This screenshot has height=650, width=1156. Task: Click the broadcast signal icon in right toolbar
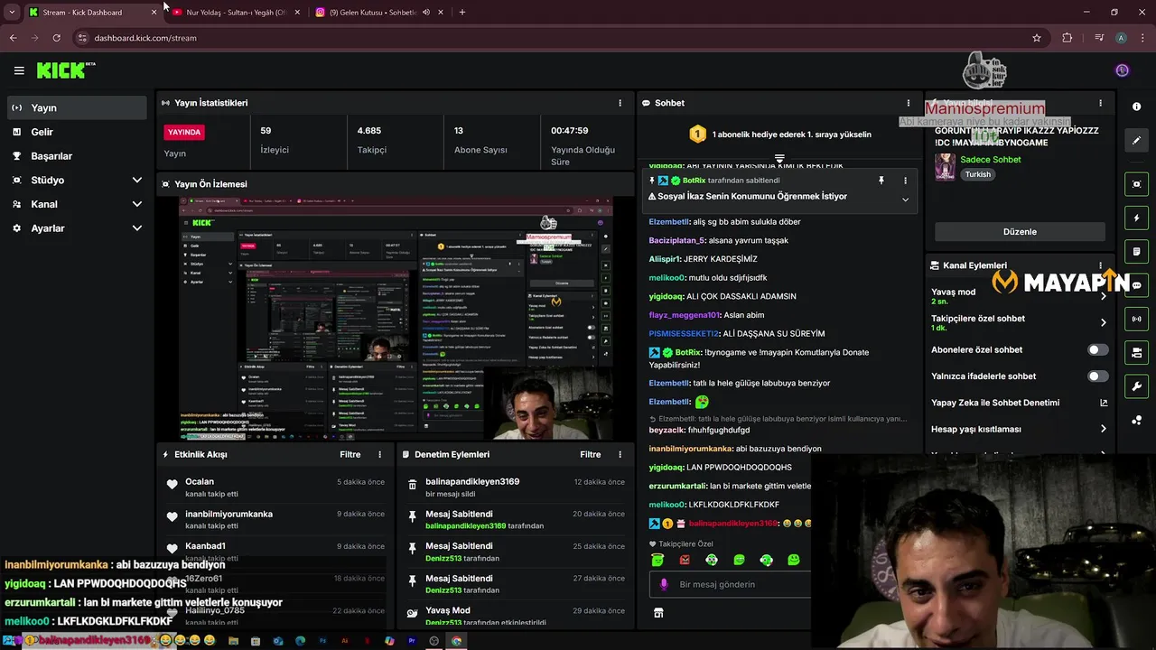tap(1136, 319)
